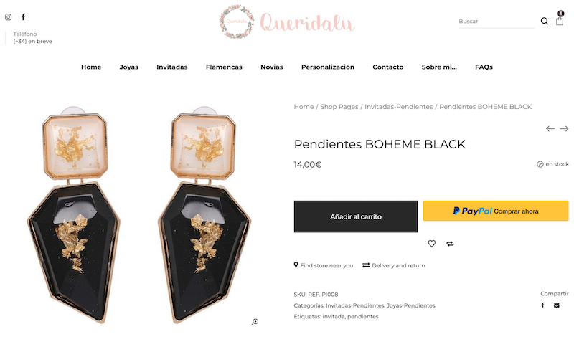Open the Joyas menu
The image size is (574, 357).
(x=129, y=67)
